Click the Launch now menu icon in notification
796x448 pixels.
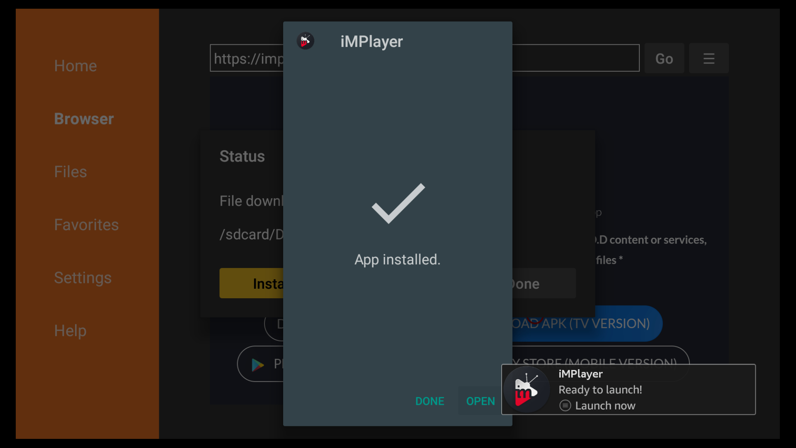565,406
